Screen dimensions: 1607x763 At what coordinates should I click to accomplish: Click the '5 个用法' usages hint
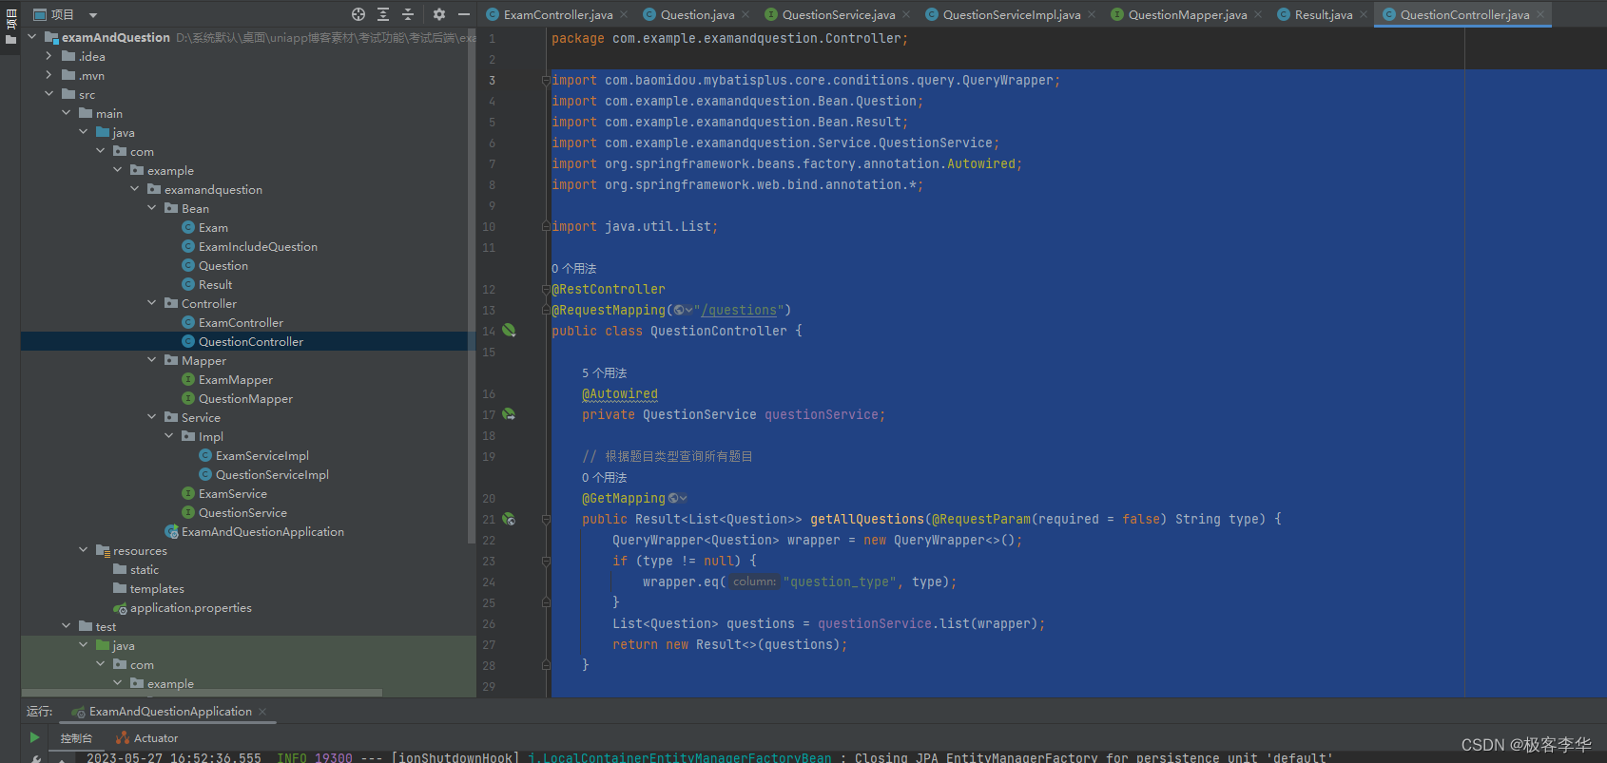[605, 373]
